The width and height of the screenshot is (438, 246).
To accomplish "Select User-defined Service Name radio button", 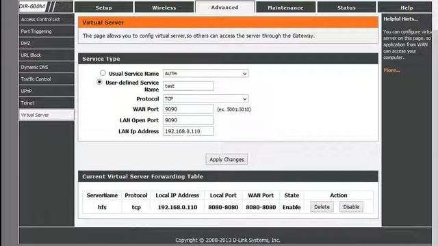I will [99, 82].
